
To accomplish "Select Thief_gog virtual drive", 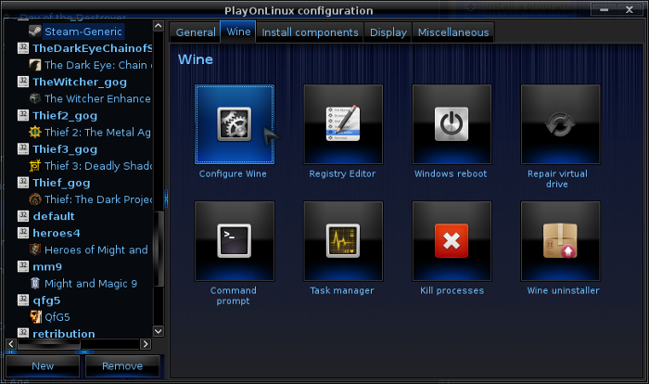I will 54,183.
